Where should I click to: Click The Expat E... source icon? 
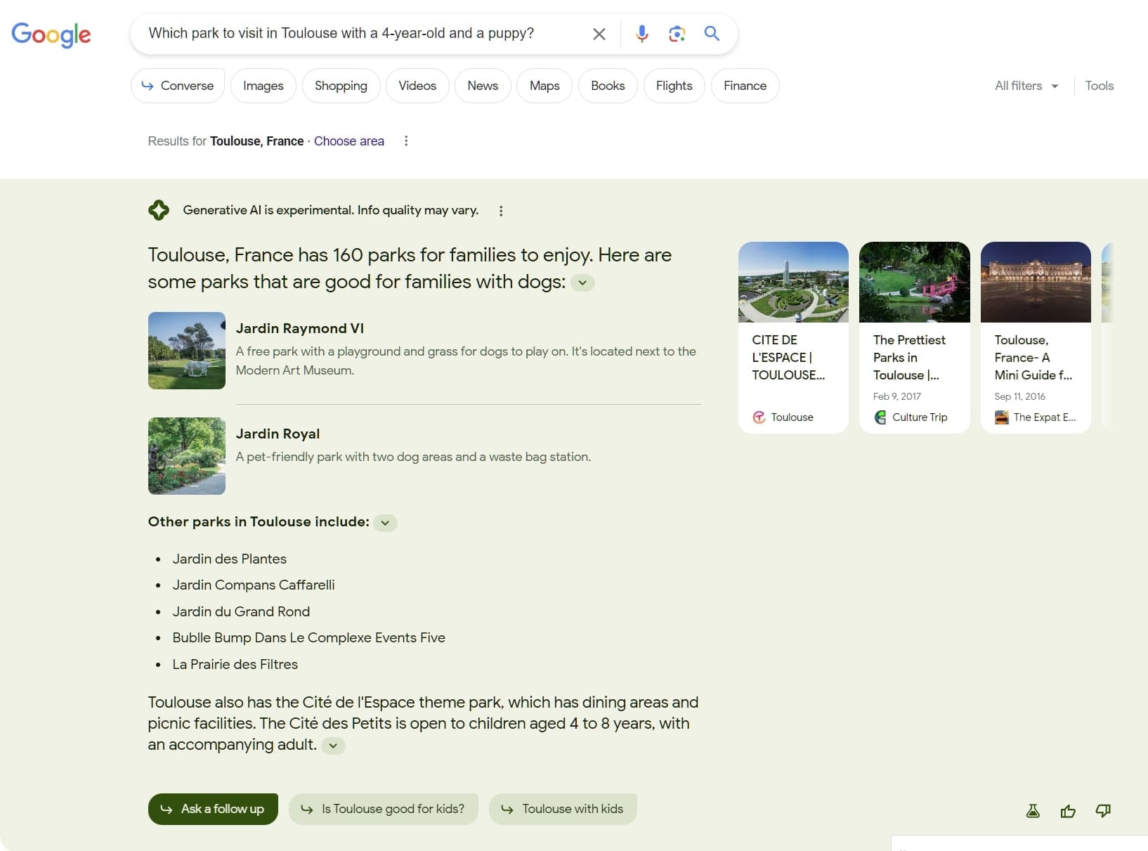(x=1001, y=417)
